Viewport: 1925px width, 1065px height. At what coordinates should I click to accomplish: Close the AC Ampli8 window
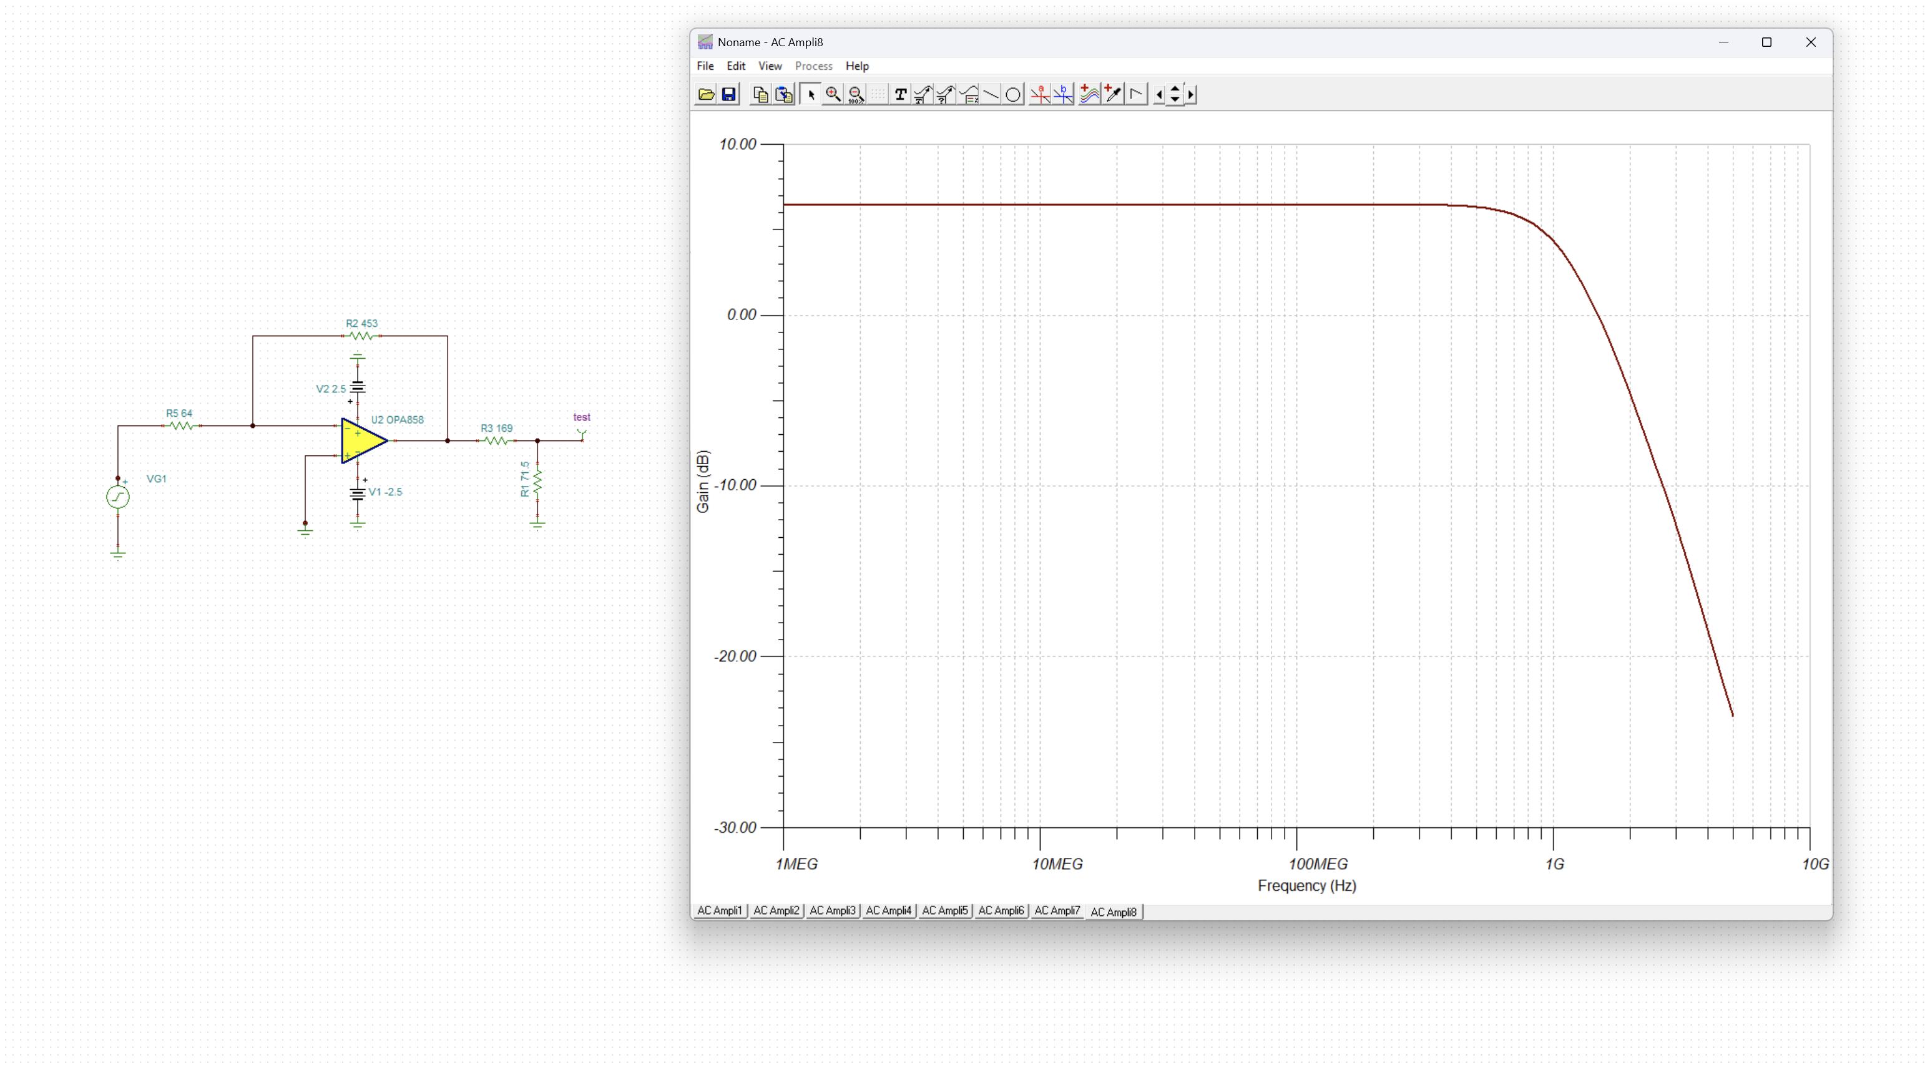tap(1810, 42)
